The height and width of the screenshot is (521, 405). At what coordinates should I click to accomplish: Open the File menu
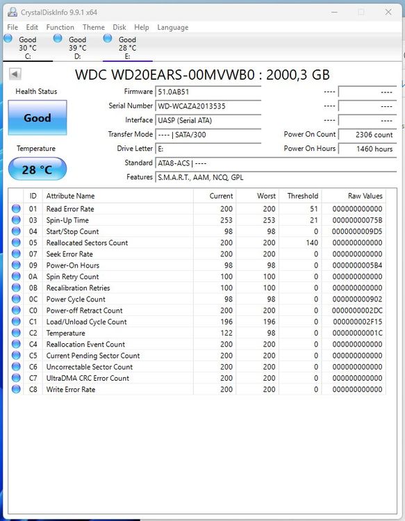(x=13, y=27)
